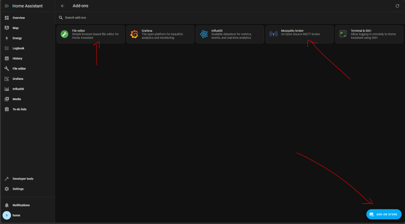Open the Grafana sidebar label
Image resolution: width=405 pixels, height=224 pixels.
[x=18, y=79]
